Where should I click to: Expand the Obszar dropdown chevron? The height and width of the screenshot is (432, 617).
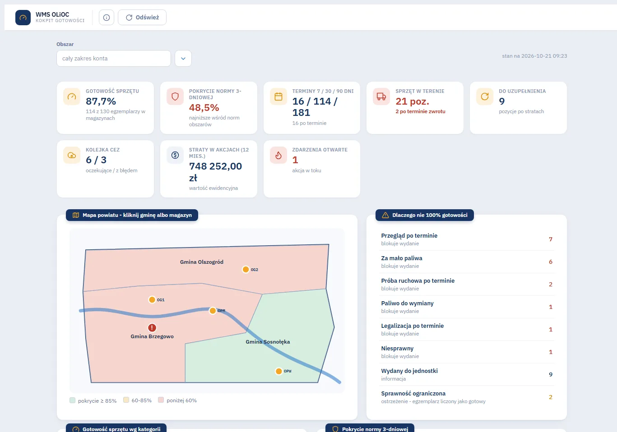183,59
